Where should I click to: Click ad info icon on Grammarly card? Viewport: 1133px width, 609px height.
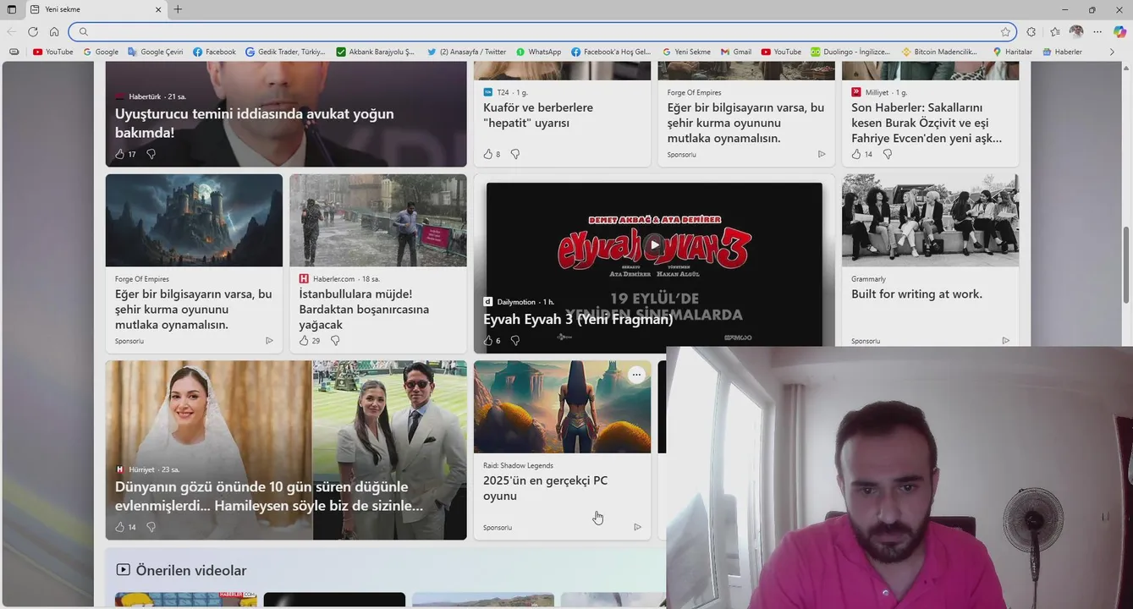[1005, 341]
